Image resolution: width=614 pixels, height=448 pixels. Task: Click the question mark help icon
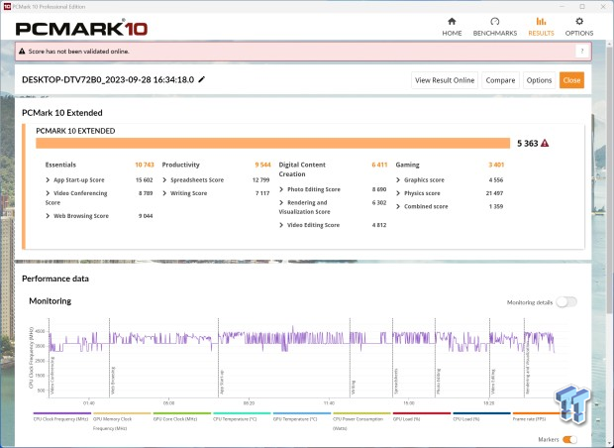pos(582,51)
